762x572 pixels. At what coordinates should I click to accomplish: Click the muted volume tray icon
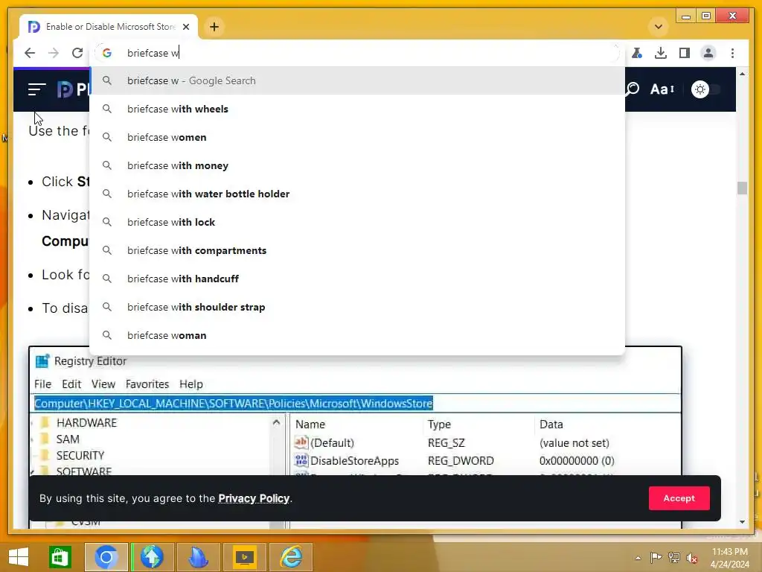pyautogui.click(x=692, y=558)
